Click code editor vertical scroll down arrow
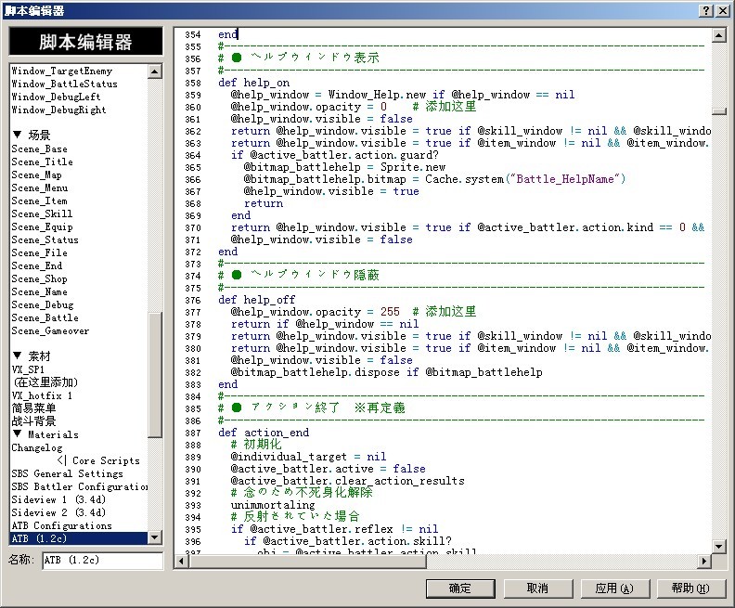 click(718, 546)
